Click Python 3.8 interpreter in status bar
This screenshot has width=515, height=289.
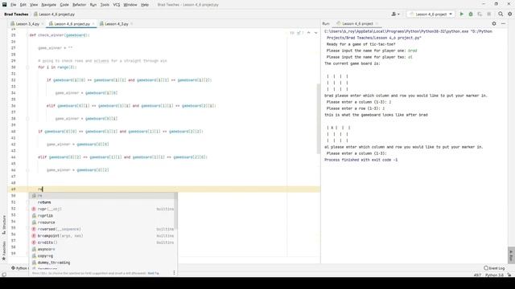pos(494,275)
